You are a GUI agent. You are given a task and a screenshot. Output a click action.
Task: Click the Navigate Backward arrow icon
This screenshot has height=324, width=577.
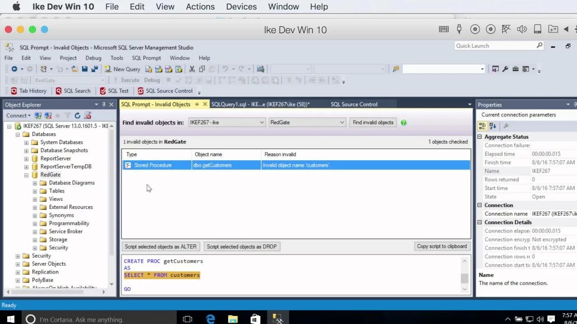(x=14, y=69)
